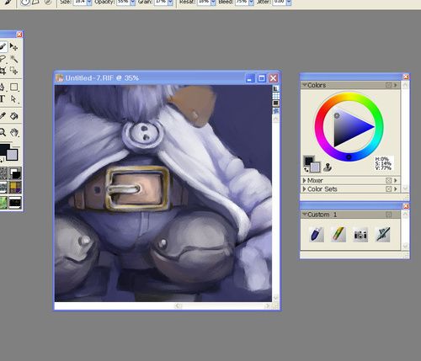Hide the Colors palette via its box
The image size is (421, 361).
tap(388, 85)
